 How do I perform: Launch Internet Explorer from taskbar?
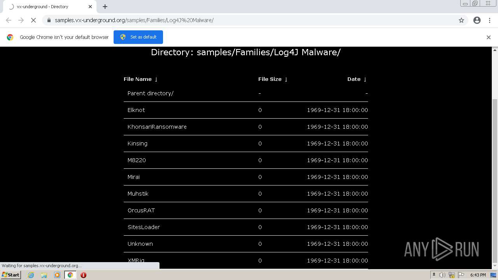31,275
